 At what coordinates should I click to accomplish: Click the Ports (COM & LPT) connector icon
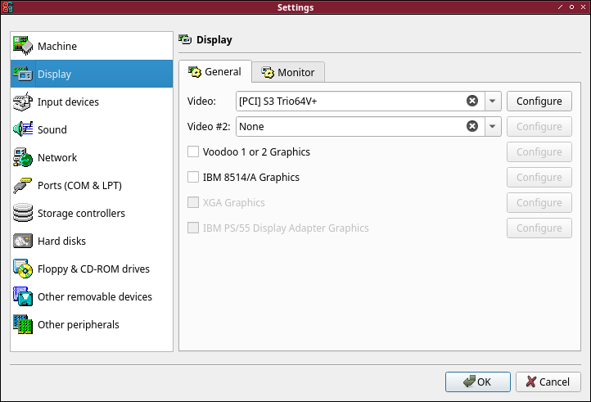[x=23, y=185]
